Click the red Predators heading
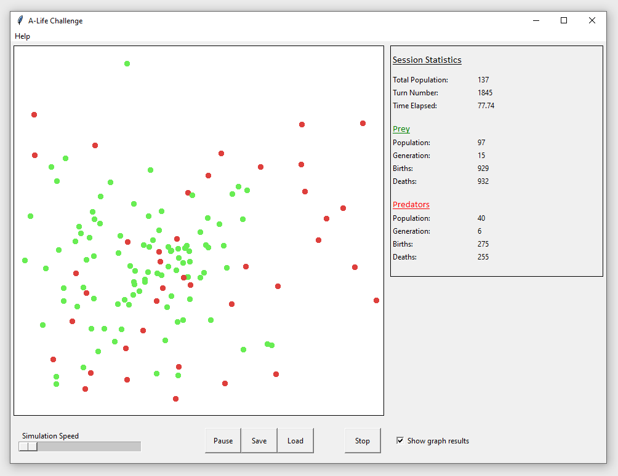 (x=411, y=205)
